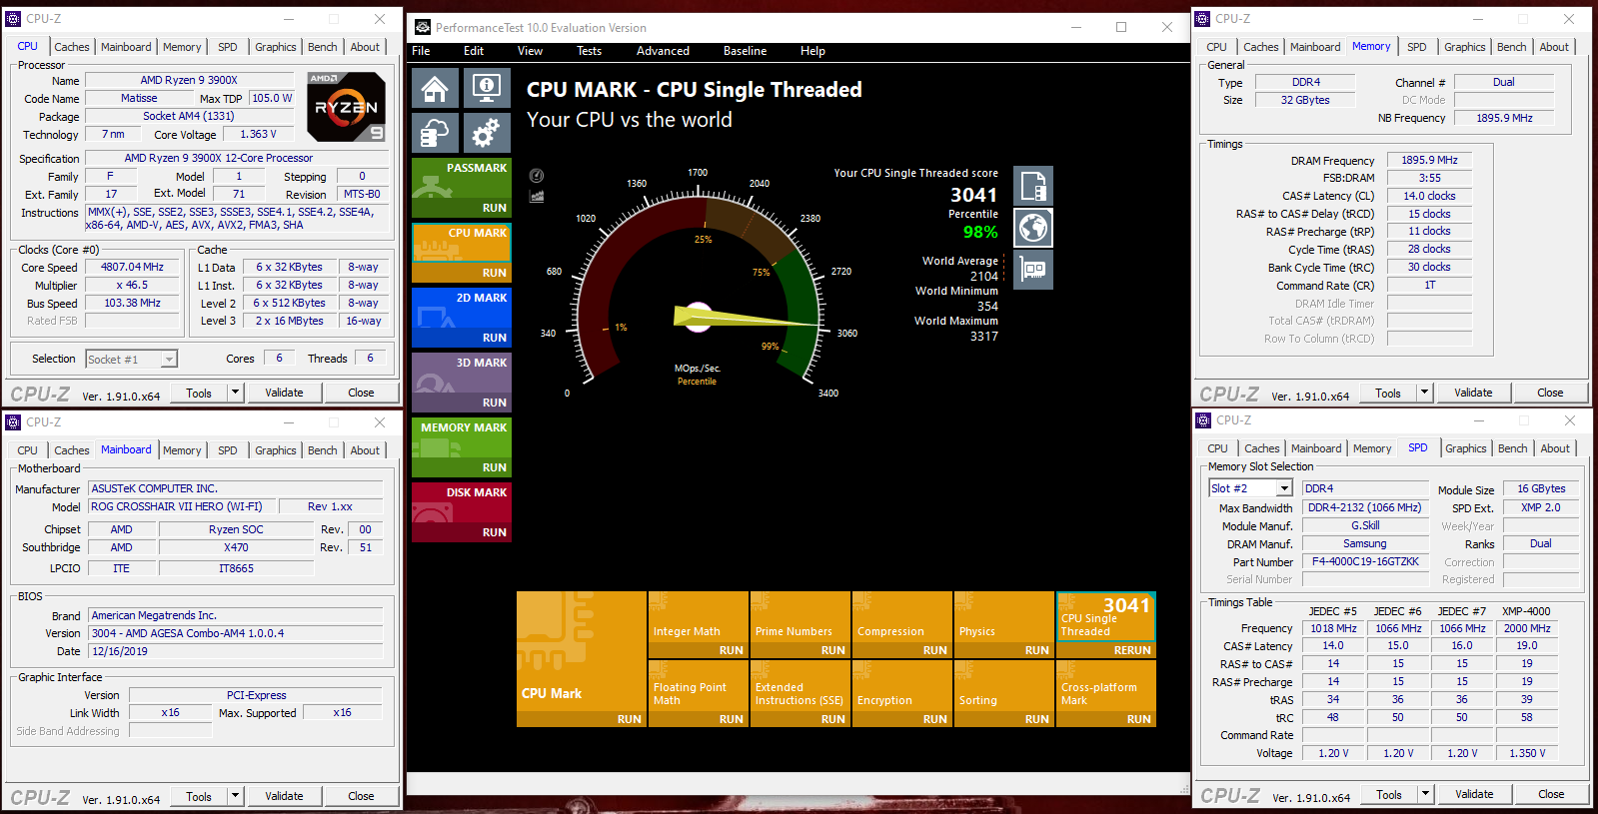Click Validate in the CPU-Z SPD window
This screenshot has width=1598, height=814.
[1474, 794]
